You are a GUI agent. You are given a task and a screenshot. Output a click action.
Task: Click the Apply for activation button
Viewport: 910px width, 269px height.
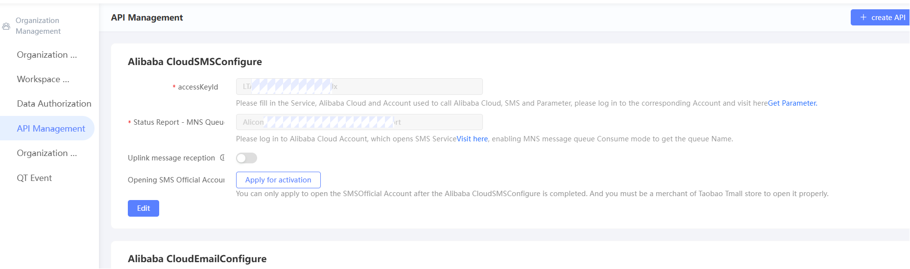pyautogui.click(x=278, y=180)
